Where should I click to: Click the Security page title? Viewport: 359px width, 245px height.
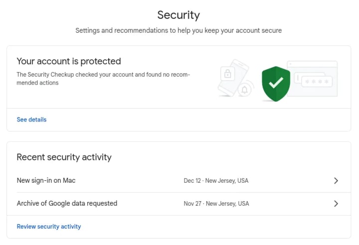point(179,15)
